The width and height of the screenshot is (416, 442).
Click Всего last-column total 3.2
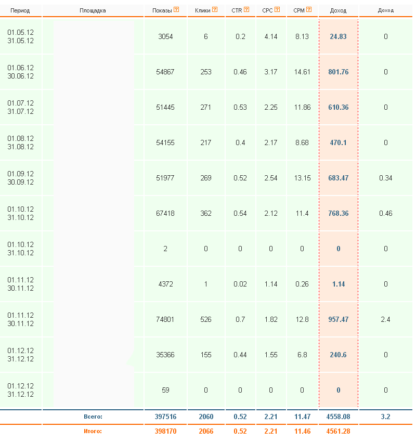pyautogui.click(x=385, y=417)
